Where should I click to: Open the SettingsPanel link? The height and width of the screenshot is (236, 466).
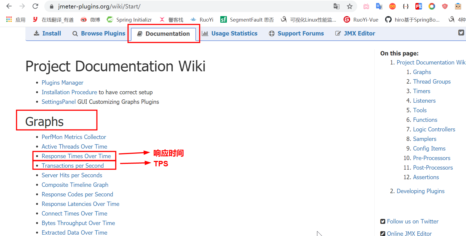pos(58,102)
